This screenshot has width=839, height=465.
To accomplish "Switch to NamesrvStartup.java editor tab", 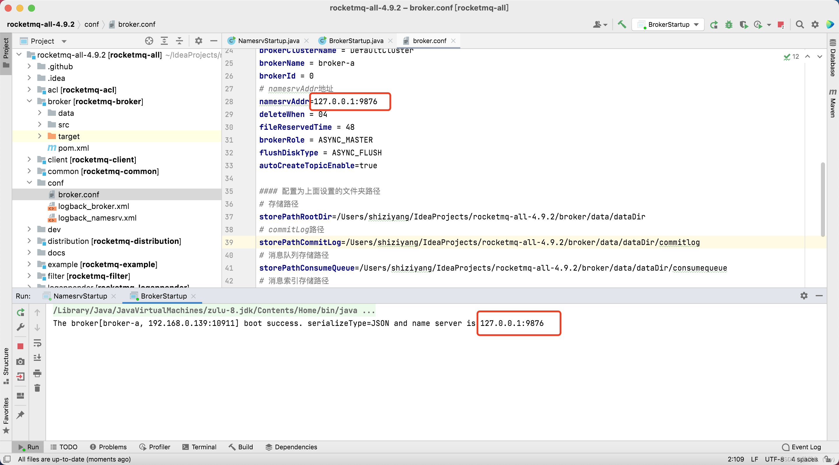I will point(268,41).
